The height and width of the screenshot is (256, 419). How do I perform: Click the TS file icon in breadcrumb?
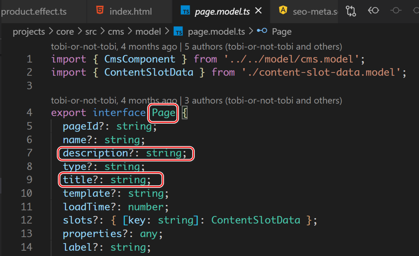click(x=179, y=31)
